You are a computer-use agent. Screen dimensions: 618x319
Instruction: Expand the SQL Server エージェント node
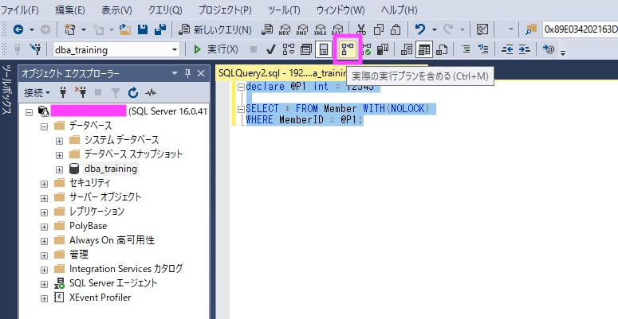(44, 284)
